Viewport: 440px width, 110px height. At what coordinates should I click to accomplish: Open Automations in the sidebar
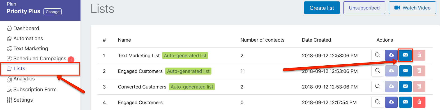click(25, 38)
